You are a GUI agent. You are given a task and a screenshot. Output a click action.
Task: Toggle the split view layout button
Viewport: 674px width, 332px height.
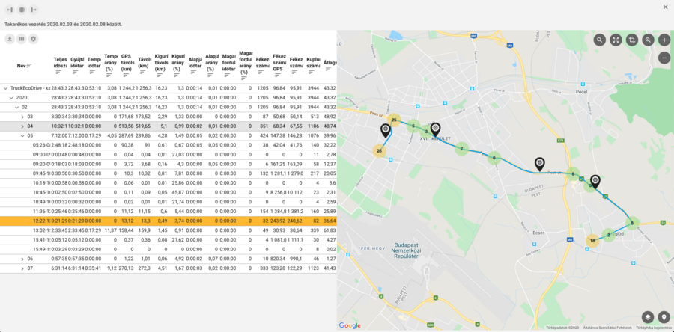[21, 8]
